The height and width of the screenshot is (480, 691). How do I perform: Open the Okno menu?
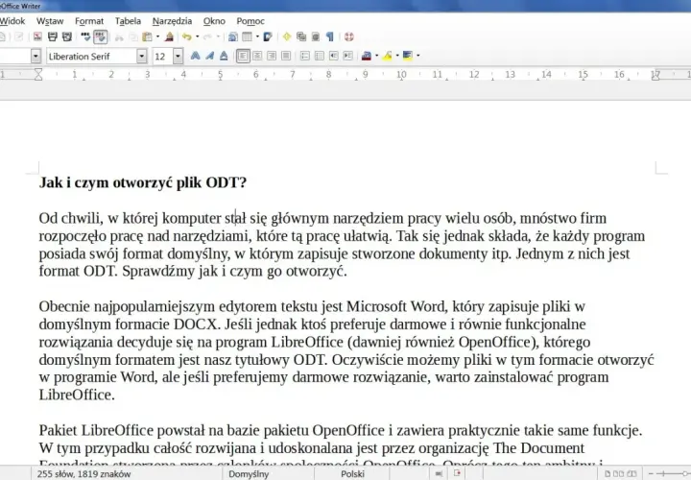tap(214, 21)
